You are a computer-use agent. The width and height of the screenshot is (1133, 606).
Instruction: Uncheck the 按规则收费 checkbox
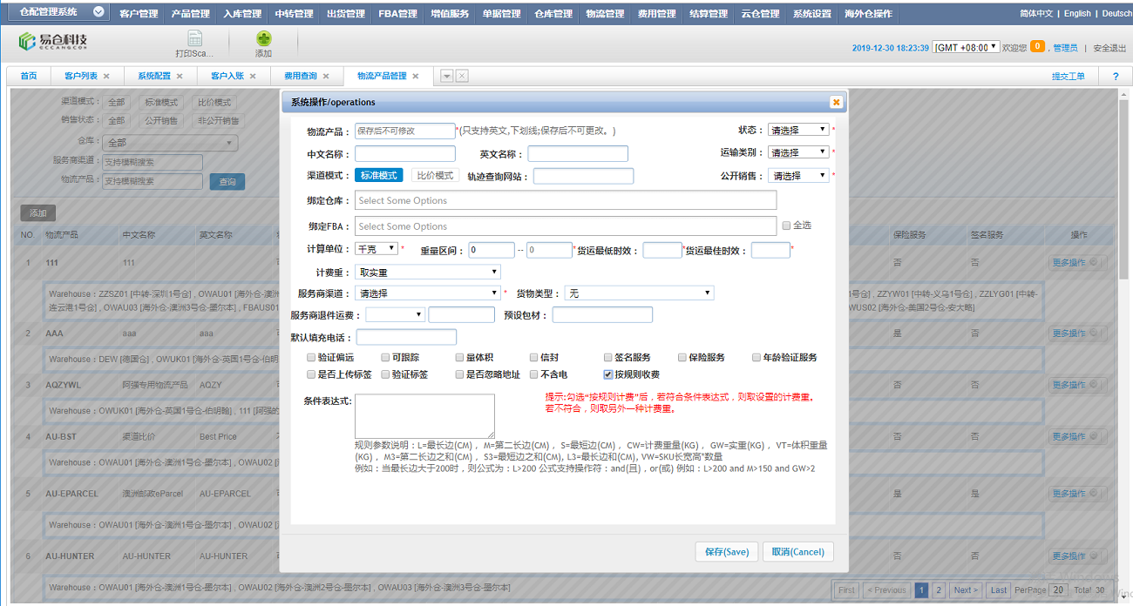pyautogui.click(x=608, y=375)
